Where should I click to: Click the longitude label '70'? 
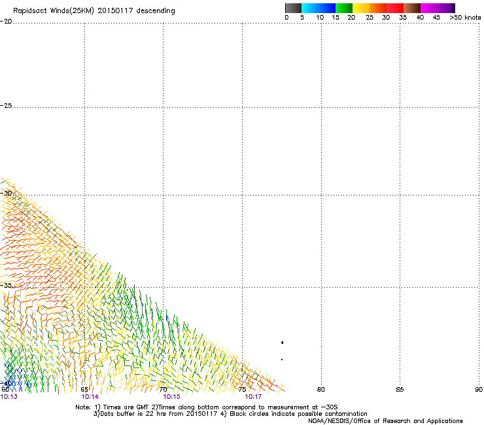tap(163, 390)
